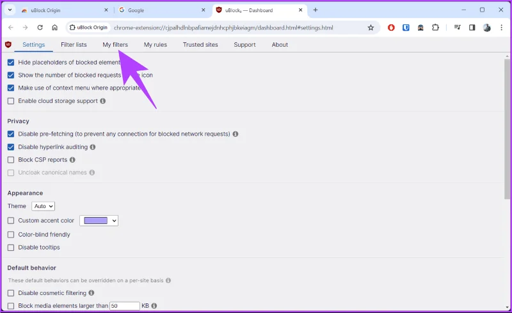Show info for Enable cloud storage support

pos(103,101)
